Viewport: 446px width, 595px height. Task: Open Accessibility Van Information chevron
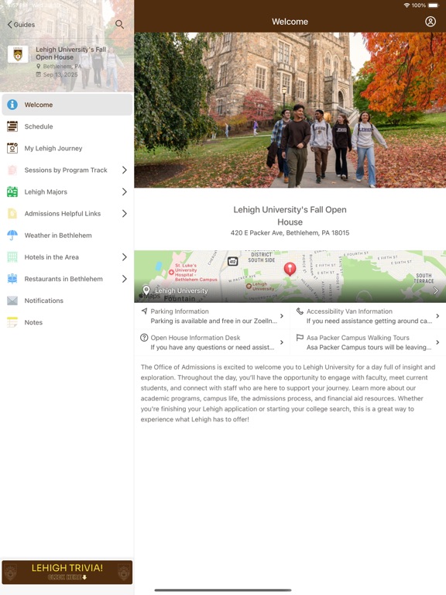tap(437, 316)
